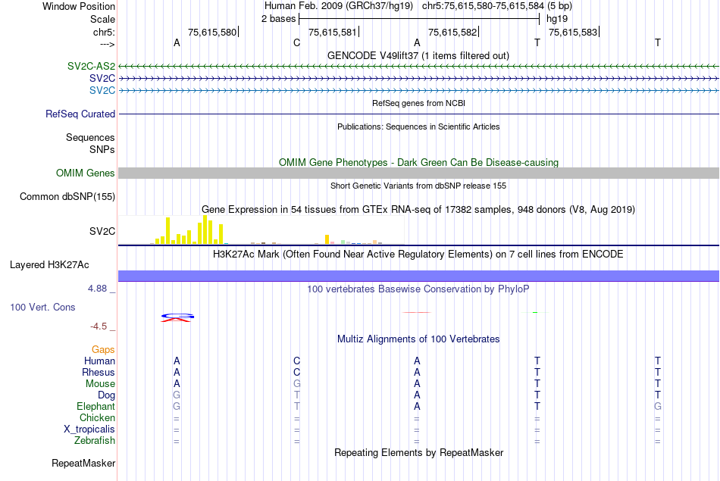This screenshot has height=481, width=720.
Task: Click the PhyloP Basewise Conservation title
Action: pyautogui.click(x=418, y=289)
